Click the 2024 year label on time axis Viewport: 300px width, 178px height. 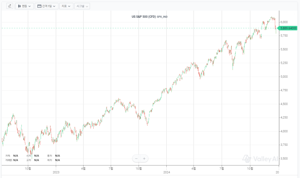(x=166, y=172)
